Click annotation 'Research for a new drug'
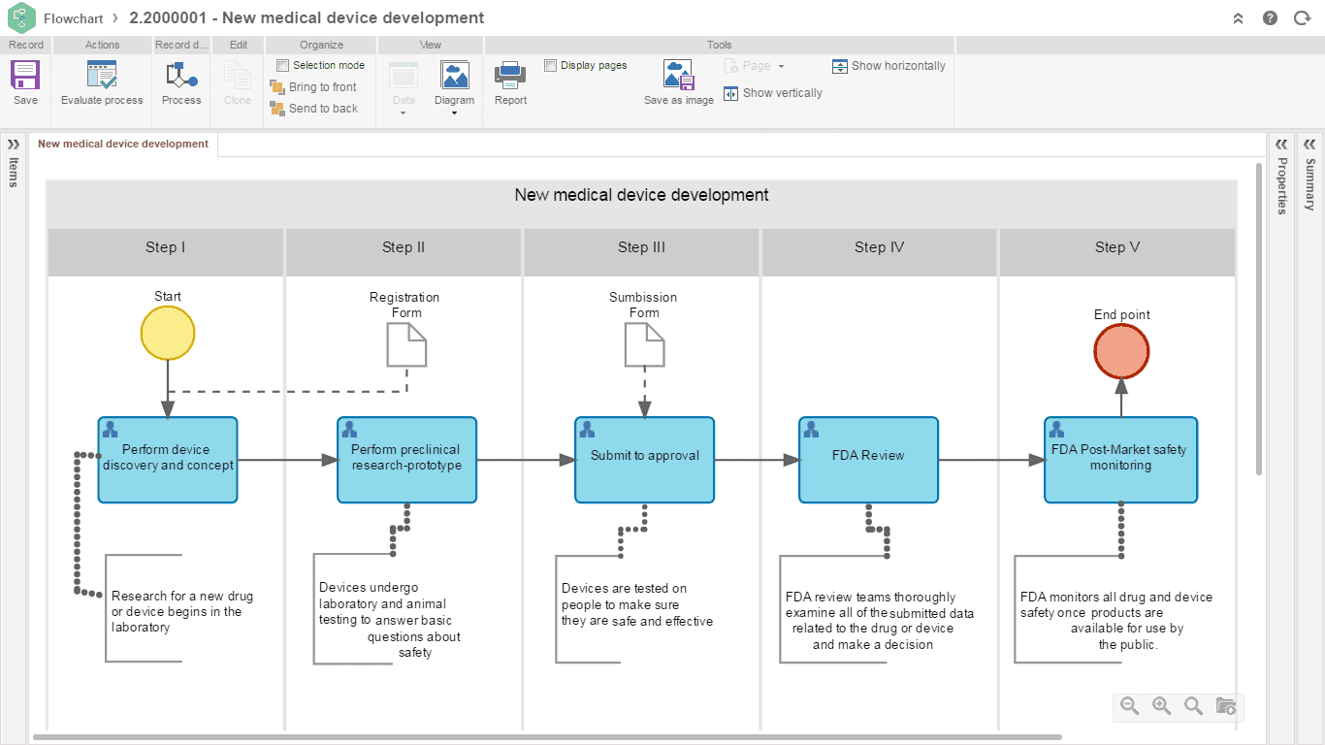This screenshot has height=745, width=1325. point(182,611)
